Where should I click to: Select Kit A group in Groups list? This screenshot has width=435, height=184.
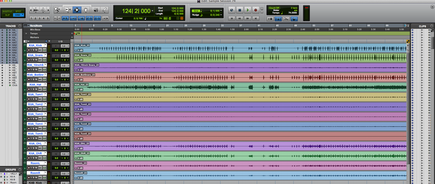click(x=13, y=177)
